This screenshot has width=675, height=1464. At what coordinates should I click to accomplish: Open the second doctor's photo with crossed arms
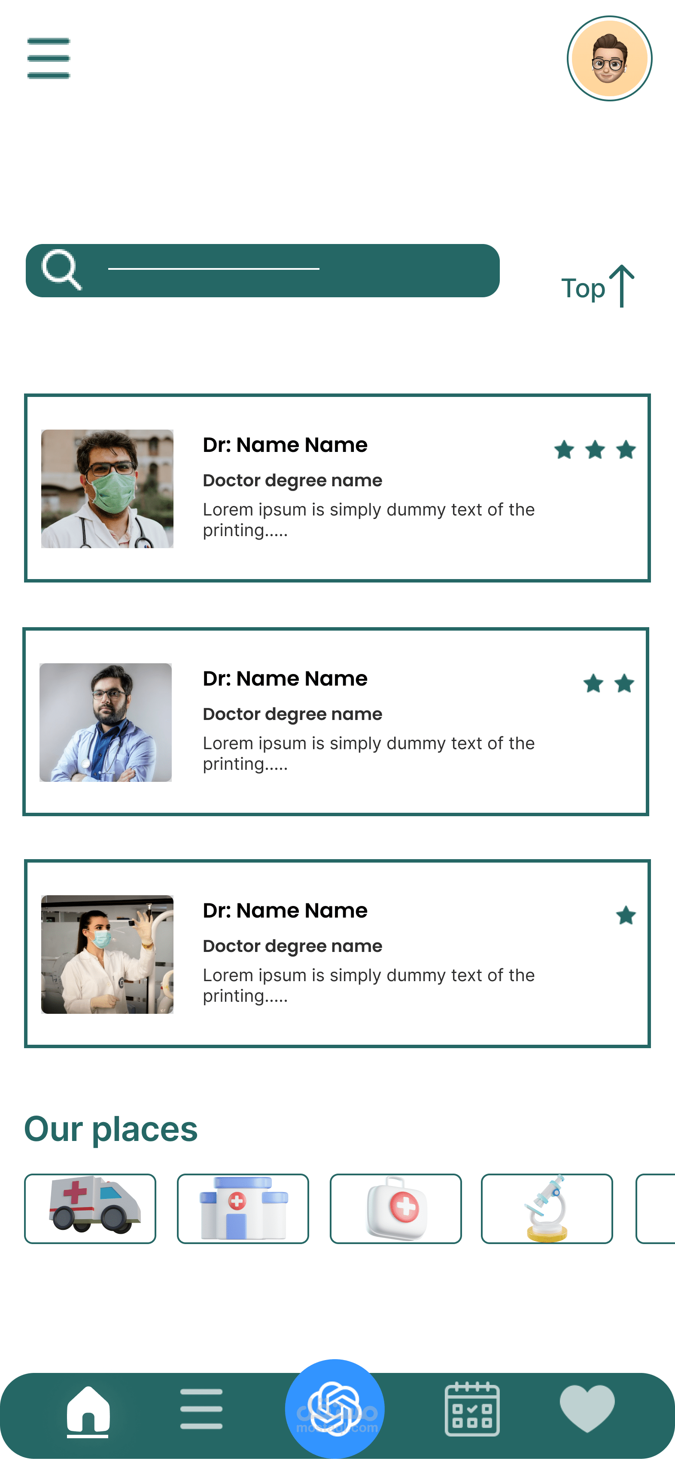(x=106, y=723)
